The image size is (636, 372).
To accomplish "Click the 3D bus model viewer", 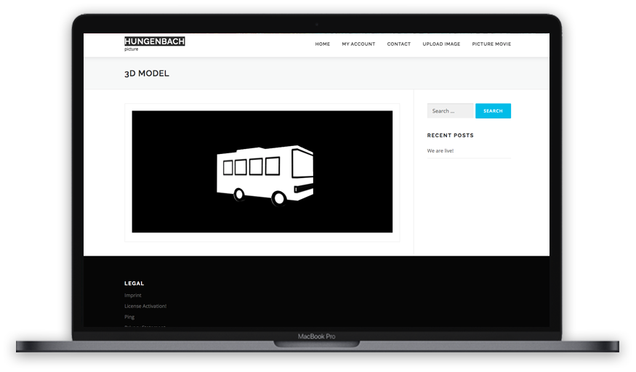I will click(262, 171).
